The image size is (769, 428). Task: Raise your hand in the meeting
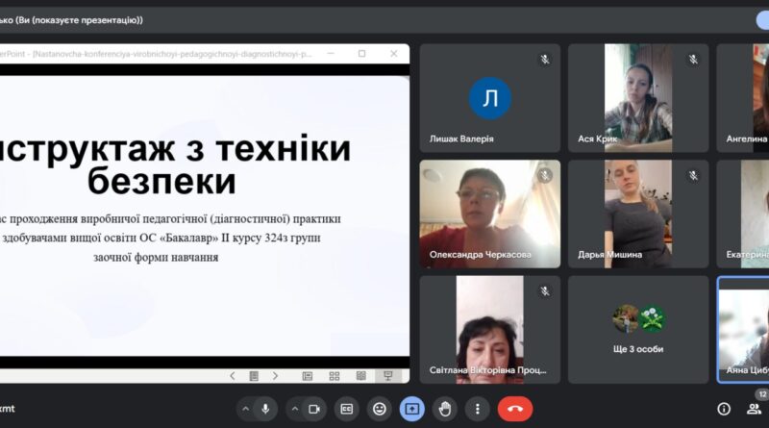445,409
